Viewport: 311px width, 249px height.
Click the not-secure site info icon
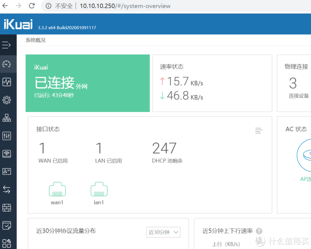pos(48,6)
